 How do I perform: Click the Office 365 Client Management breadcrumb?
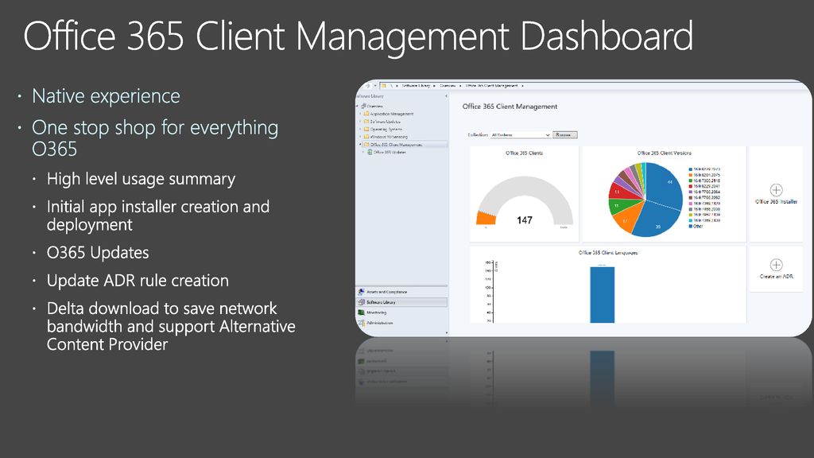[x=491, y=86]
